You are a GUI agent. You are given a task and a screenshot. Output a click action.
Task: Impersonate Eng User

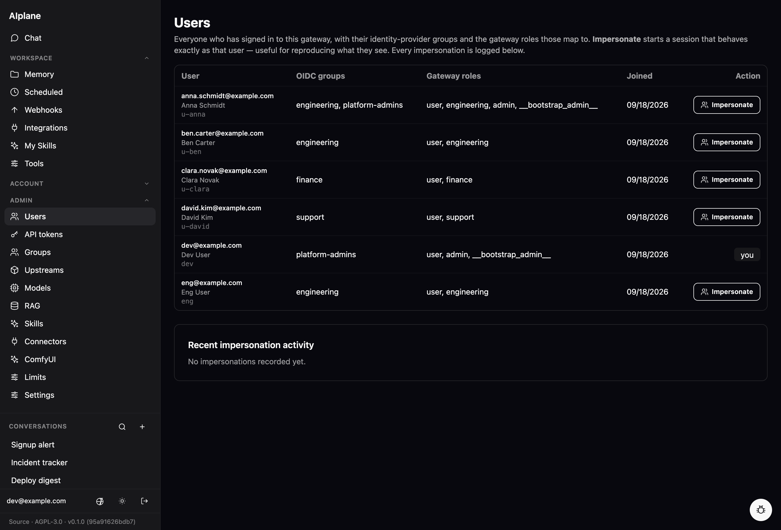point(726,292)
